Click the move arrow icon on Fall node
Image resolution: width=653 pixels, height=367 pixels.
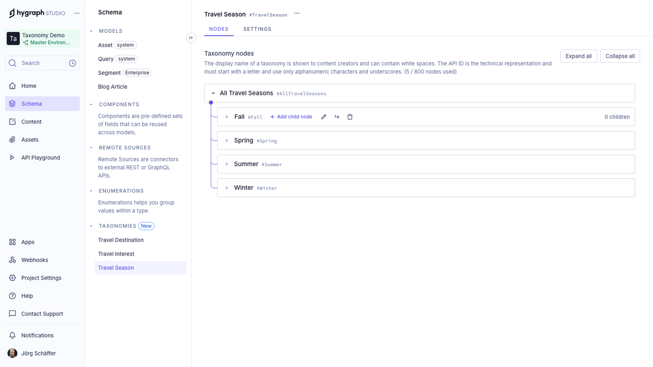337,117
